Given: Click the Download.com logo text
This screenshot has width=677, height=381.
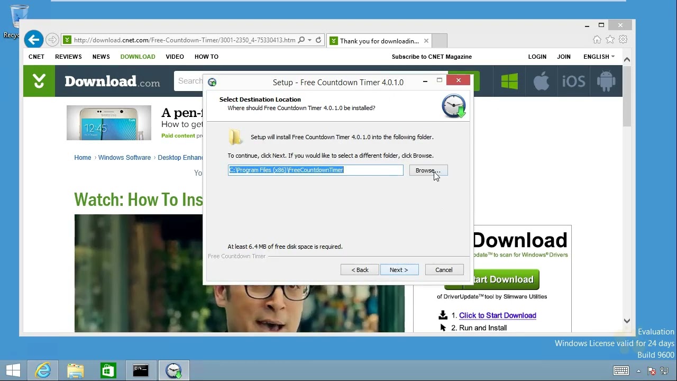Looking at the screenshot, I should 112,81.
